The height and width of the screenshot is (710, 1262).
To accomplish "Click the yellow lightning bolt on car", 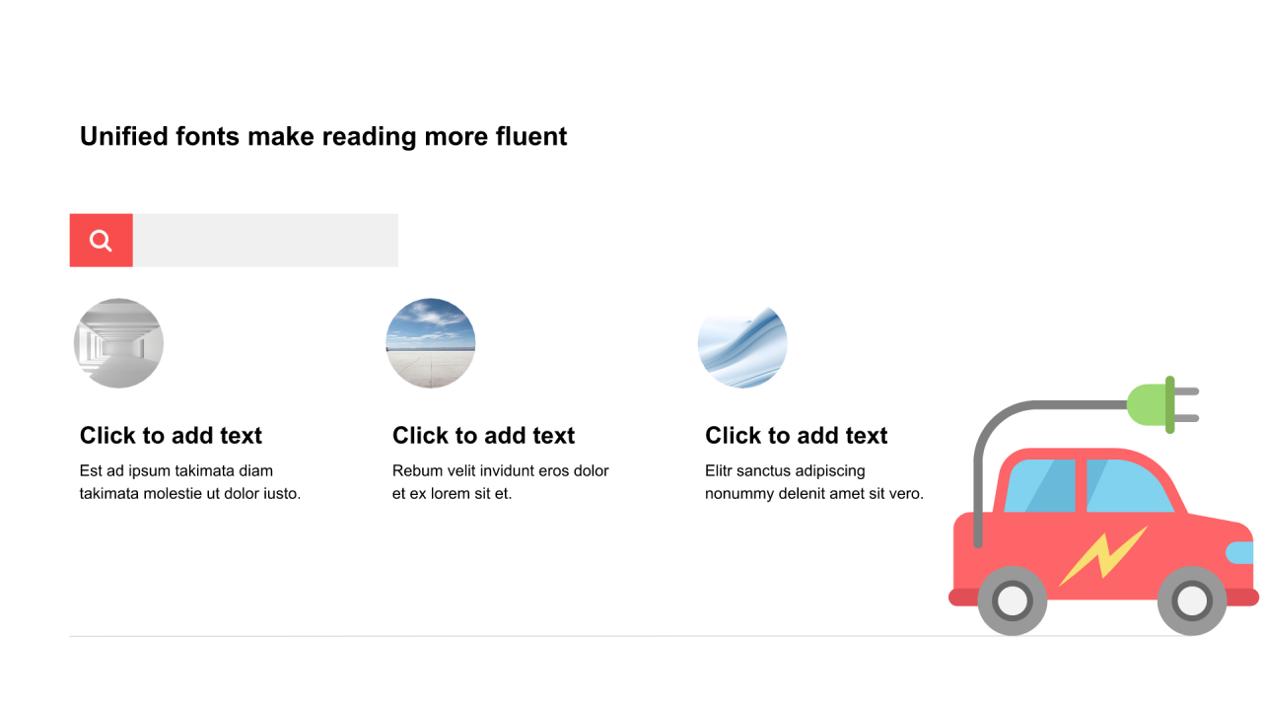I will [x=1103, y=556].
